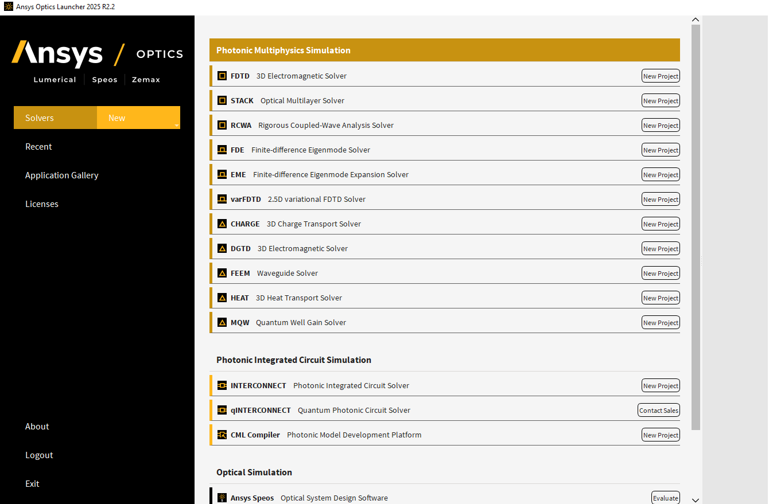Screen dimensions: 769x504
Task: Click the CML Compiler icon
Action: tap(222, 435)
